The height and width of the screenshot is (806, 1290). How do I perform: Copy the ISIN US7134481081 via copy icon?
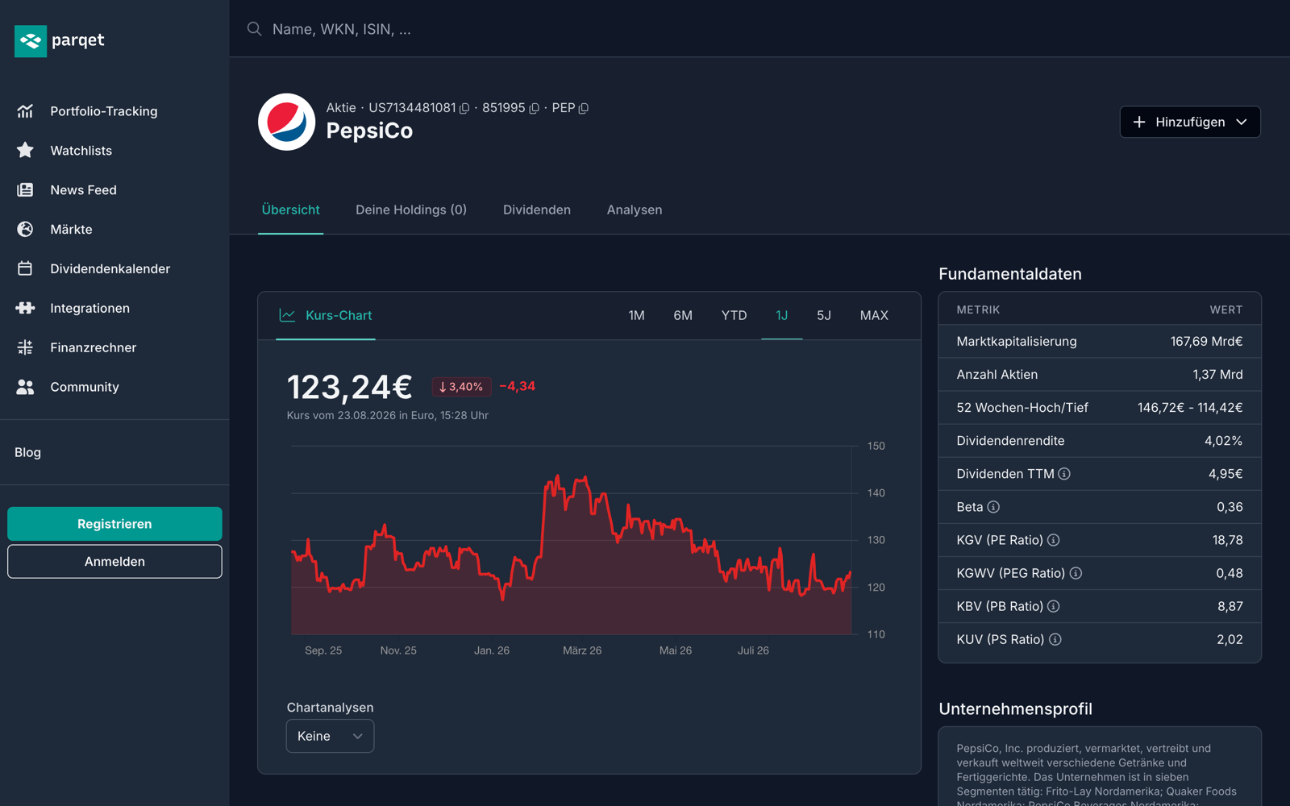[464, 108]
